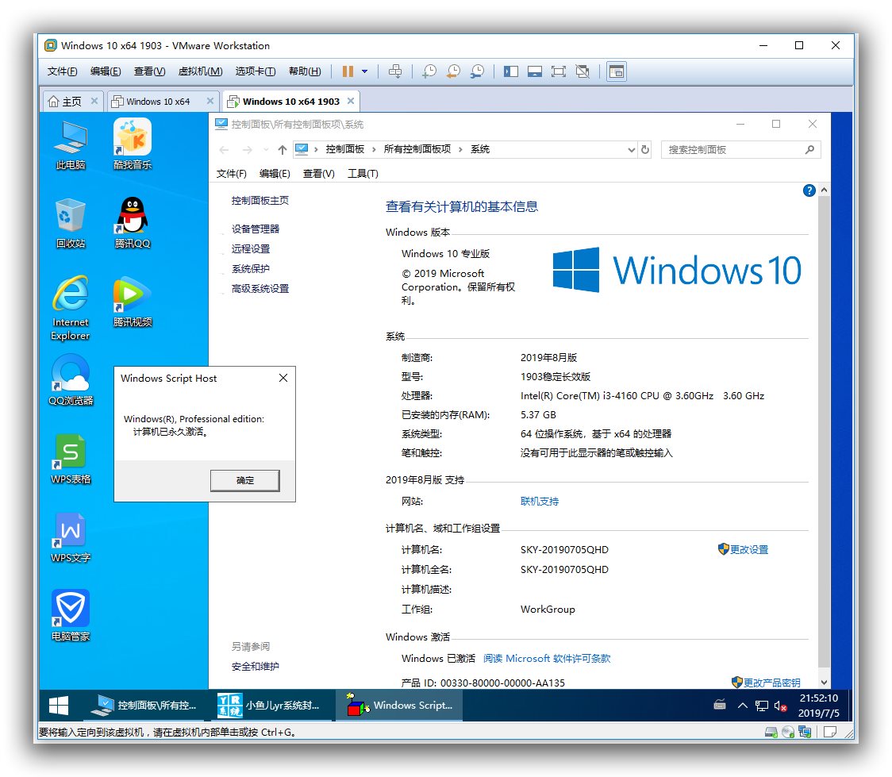Image resolution: width=892 pixels, height=777 pixels.
Task: Switch to Windows Script taskbar button
Action: pyautogui.click(x=399, y=706)
